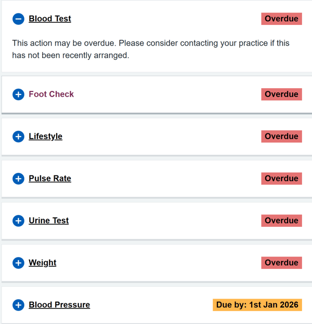This screenshot has width=312, height=324.
Task: Expand the Weight section heading
Action: pos(42,262)
